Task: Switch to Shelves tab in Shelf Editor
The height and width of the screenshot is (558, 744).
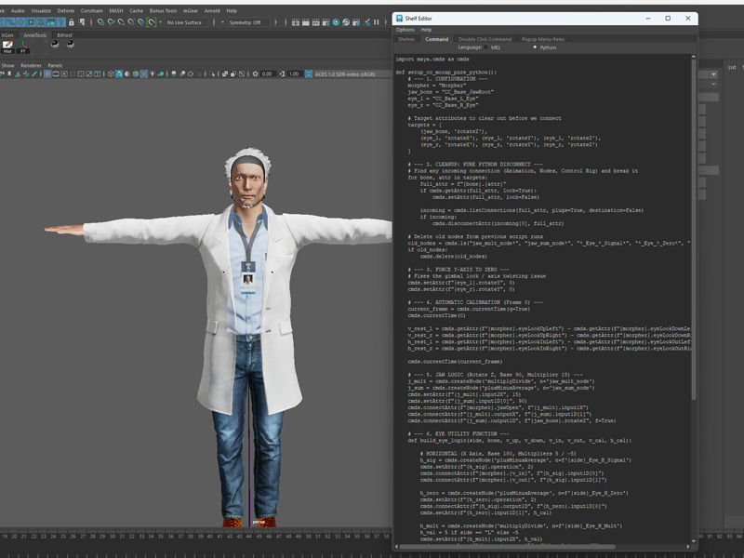Action: click(x=406, y=39)
